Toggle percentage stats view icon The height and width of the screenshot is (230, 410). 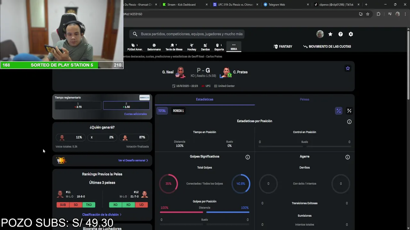click(339, 111)
